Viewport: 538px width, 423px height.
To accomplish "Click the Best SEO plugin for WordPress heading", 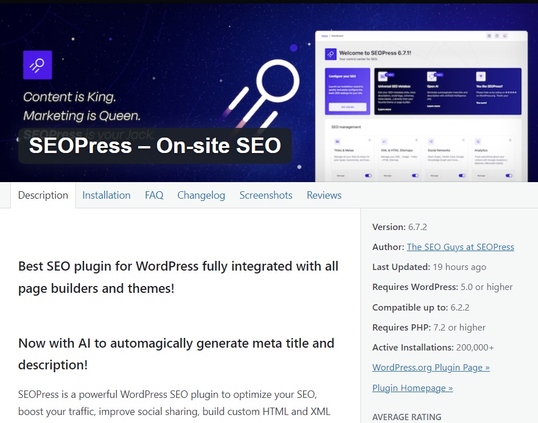I will tap(178, 277).
